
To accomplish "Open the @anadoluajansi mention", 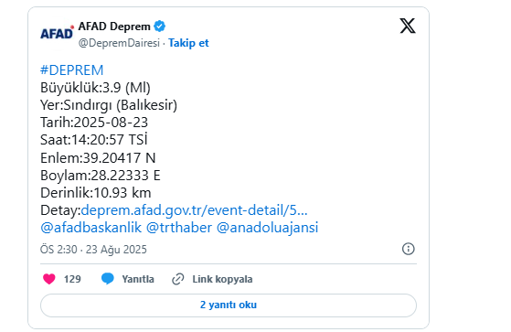I will [x=267, y=228].
